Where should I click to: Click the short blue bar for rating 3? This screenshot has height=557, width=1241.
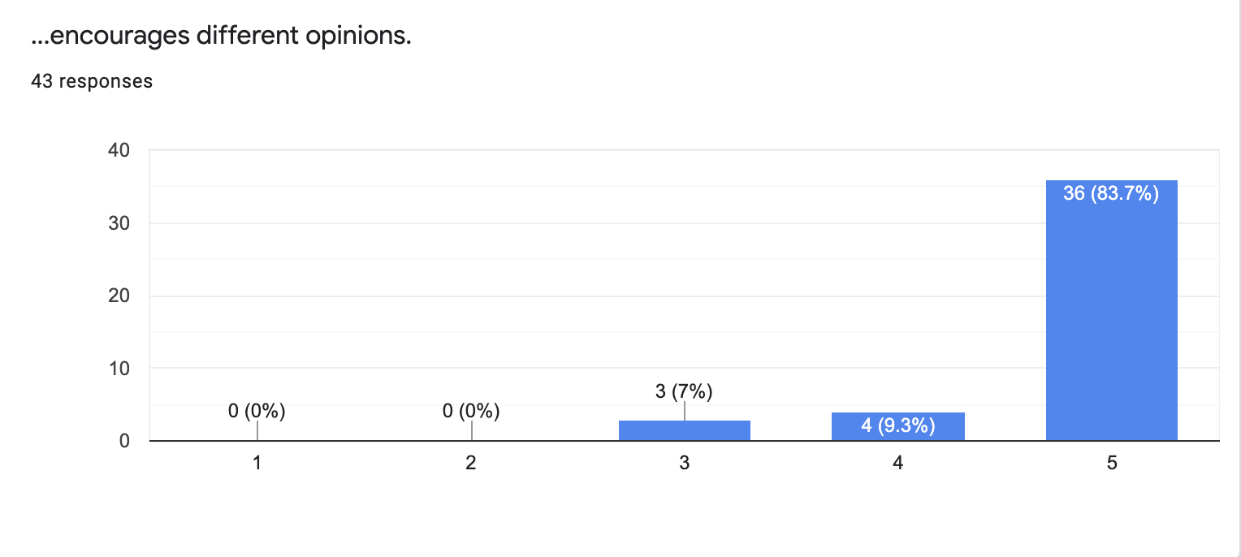[x=684, y=431]
